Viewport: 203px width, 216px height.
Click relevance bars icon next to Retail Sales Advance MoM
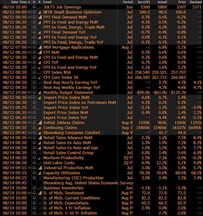(x=40, y=138)
